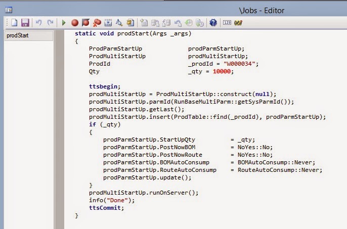
Task: Toggle line numbers with the 123 icon
Action: pyautogui.click(x=227, y=23)
